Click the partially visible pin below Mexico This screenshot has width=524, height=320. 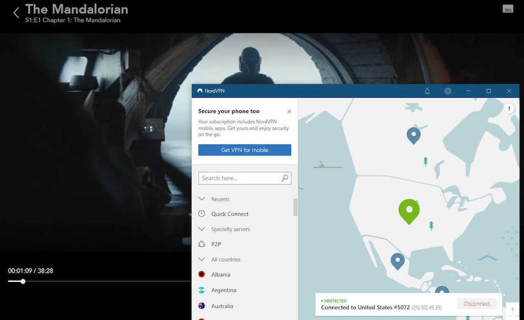pyautogui.click(x=442, y=290)
